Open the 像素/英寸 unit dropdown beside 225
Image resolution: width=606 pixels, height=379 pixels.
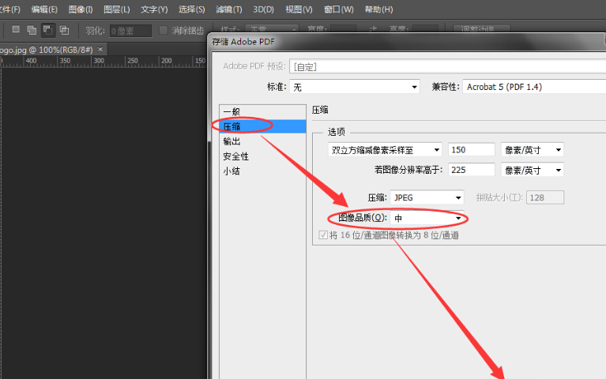533,170
